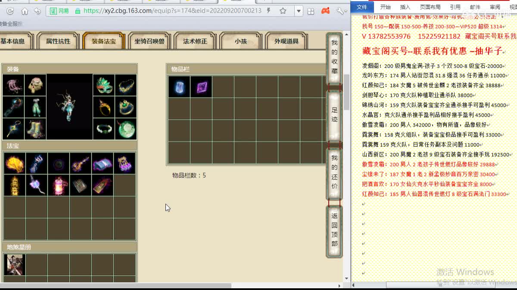Click the line starting with 凌烟阁 in Word
Screen dimensions: 517x290
(x=433, y=66)
